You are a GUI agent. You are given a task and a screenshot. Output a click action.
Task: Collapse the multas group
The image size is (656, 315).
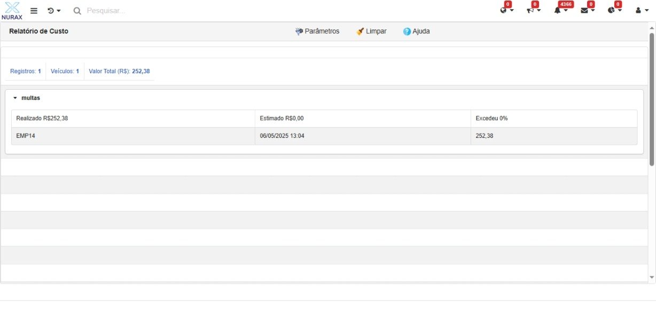15,98
